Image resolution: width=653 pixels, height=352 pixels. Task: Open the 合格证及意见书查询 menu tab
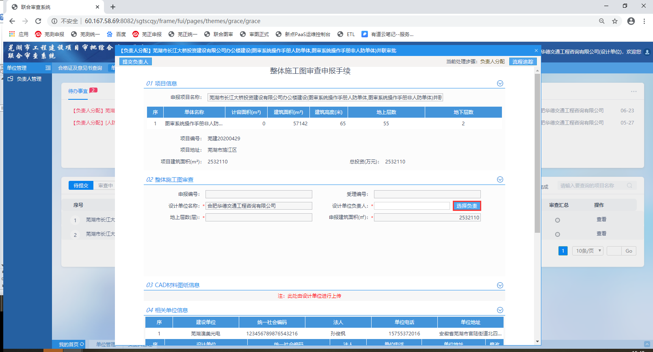tap(80, 68)
